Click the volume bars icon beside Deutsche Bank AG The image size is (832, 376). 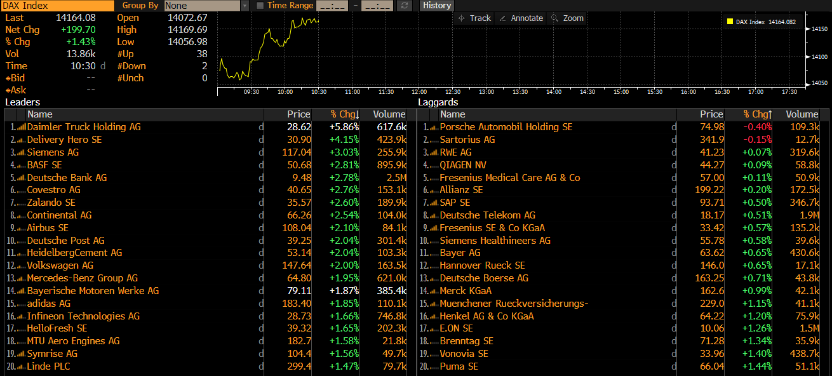(x=21, y=178)
